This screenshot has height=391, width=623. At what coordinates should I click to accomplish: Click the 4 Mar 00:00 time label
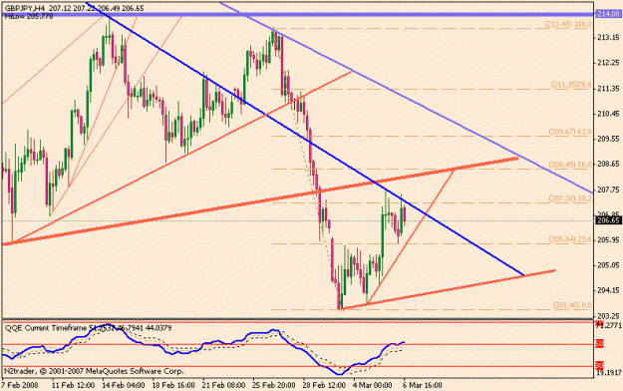click(x=373, y=385)
